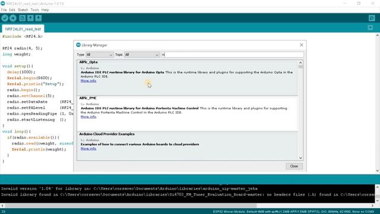Open a sketch with the Open icon

30,18
